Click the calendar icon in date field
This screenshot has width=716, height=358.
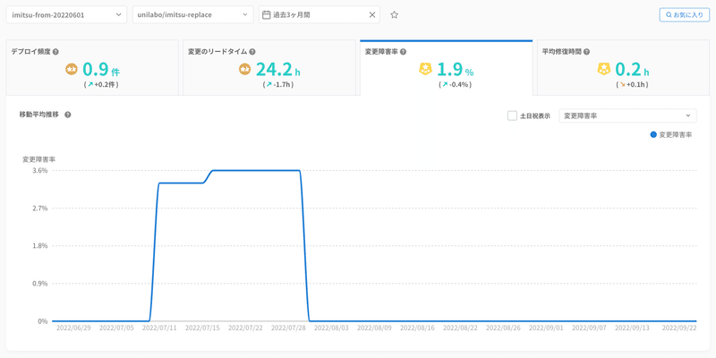tap(266, 14)
